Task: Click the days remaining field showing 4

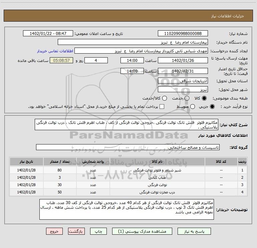Action: point(96,60)
